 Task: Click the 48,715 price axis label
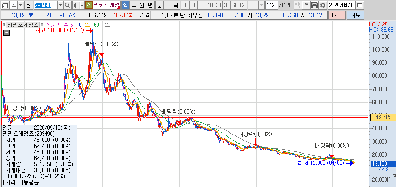click(383, 117)
